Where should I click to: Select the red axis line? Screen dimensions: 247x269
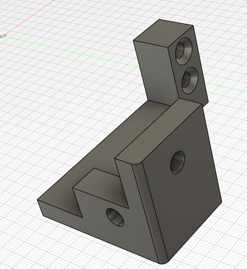(28, 17)
